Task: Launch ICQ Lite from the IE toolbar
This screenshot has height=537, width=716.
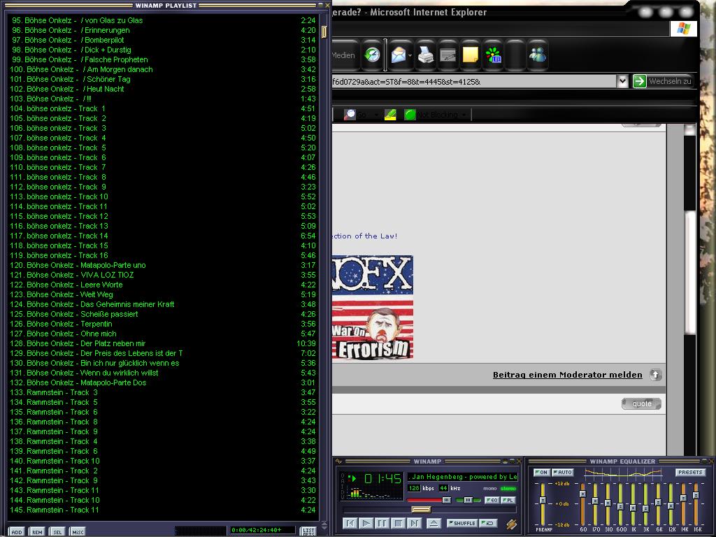Action: (493, 55)
